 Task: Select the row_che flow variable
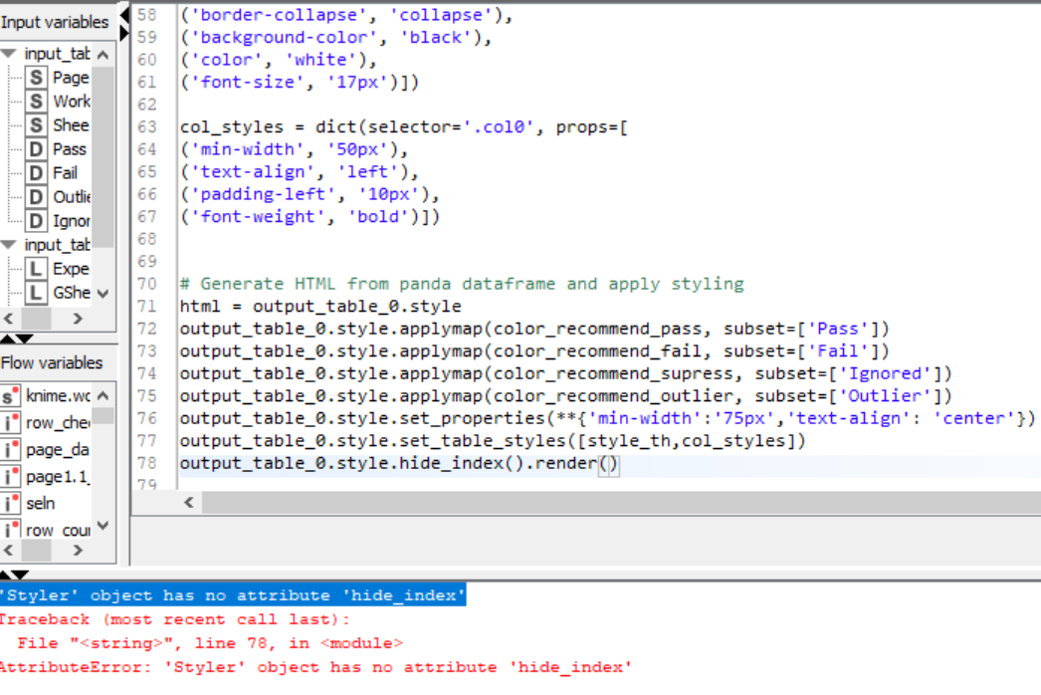pos(58,423)
